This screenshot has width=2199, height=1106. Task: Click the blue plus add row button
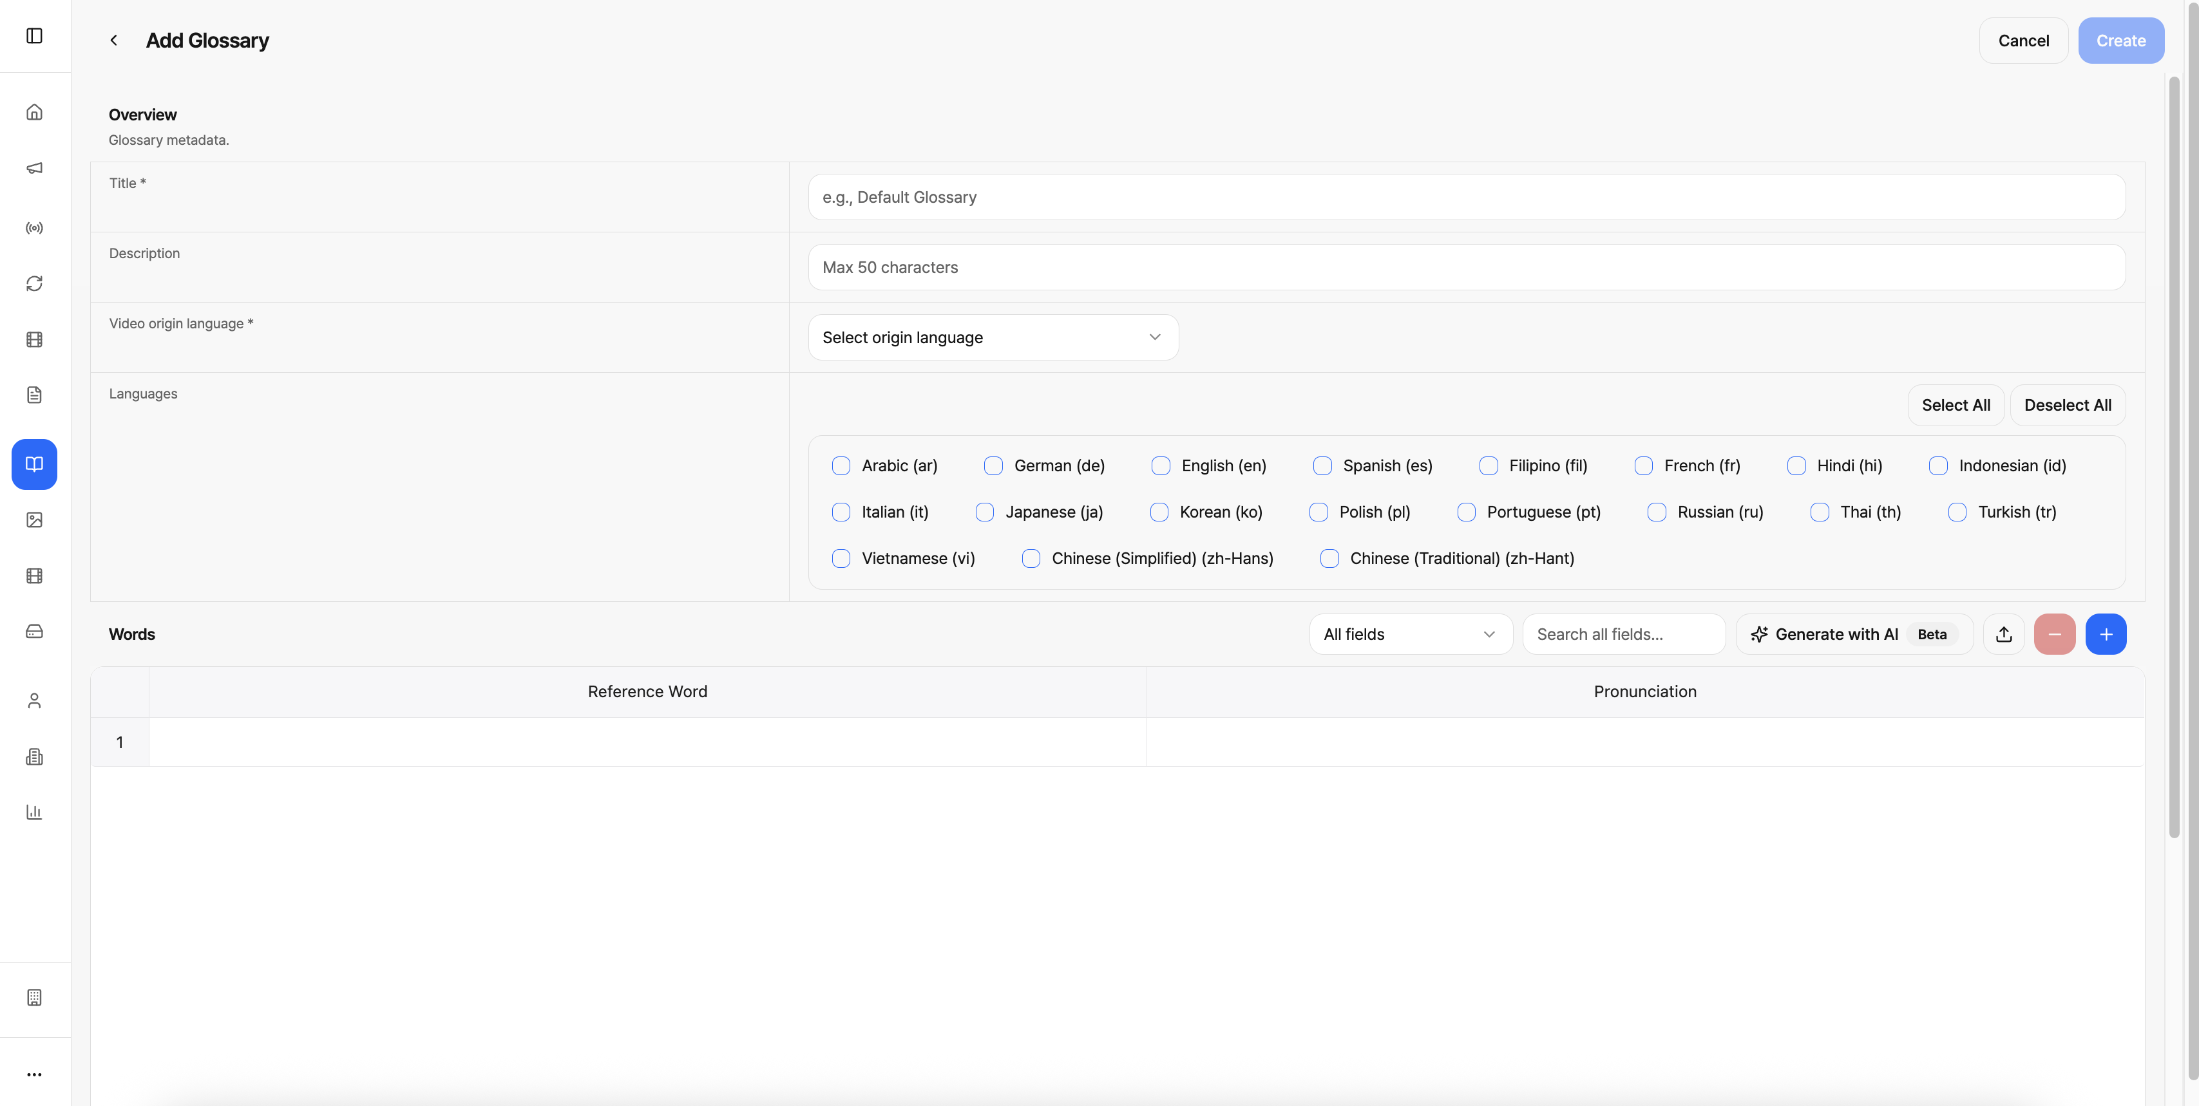tap(2106, 634)
